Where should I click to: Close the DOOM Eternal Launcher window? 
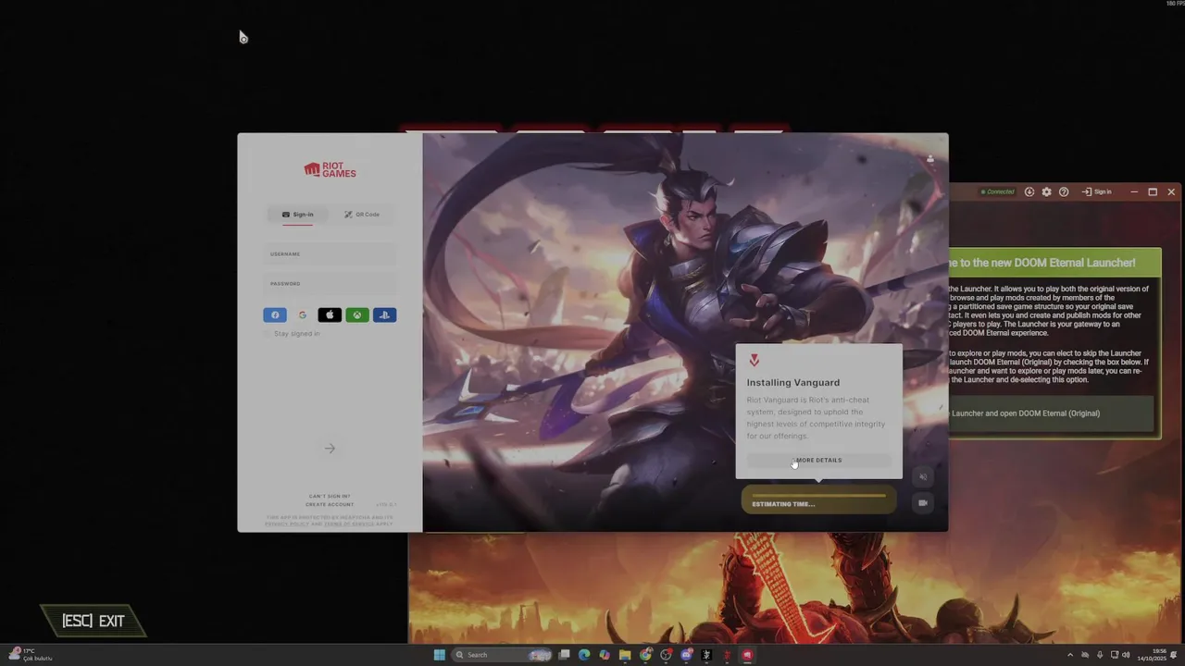(1171, 192)
